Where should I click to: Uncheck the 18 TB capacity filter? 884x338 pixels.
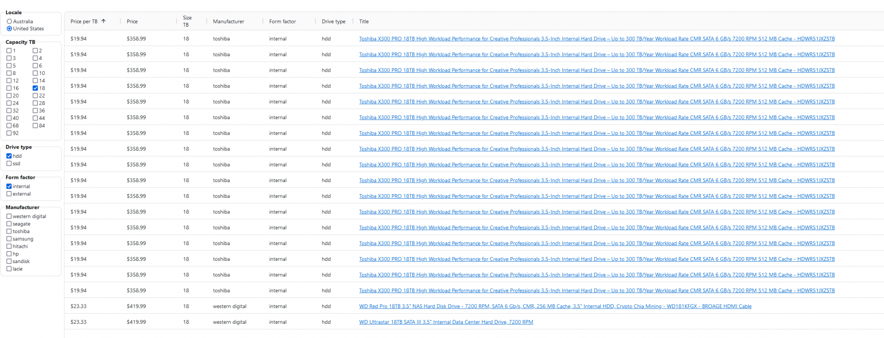35,88
